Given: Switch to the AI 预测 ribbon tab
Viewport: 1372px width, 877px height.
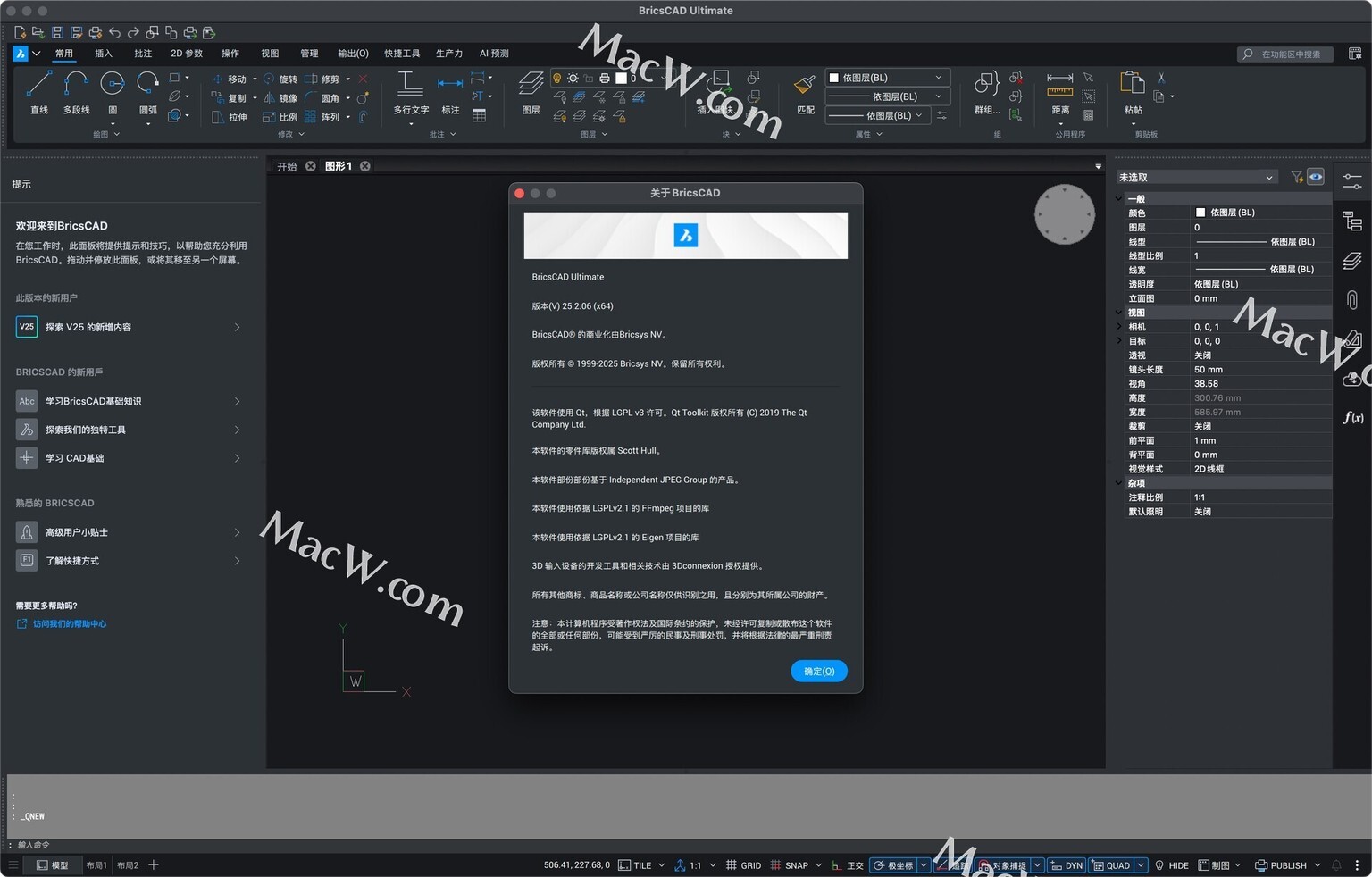Looking at the screenshot, I should click(x=494, y=54).
